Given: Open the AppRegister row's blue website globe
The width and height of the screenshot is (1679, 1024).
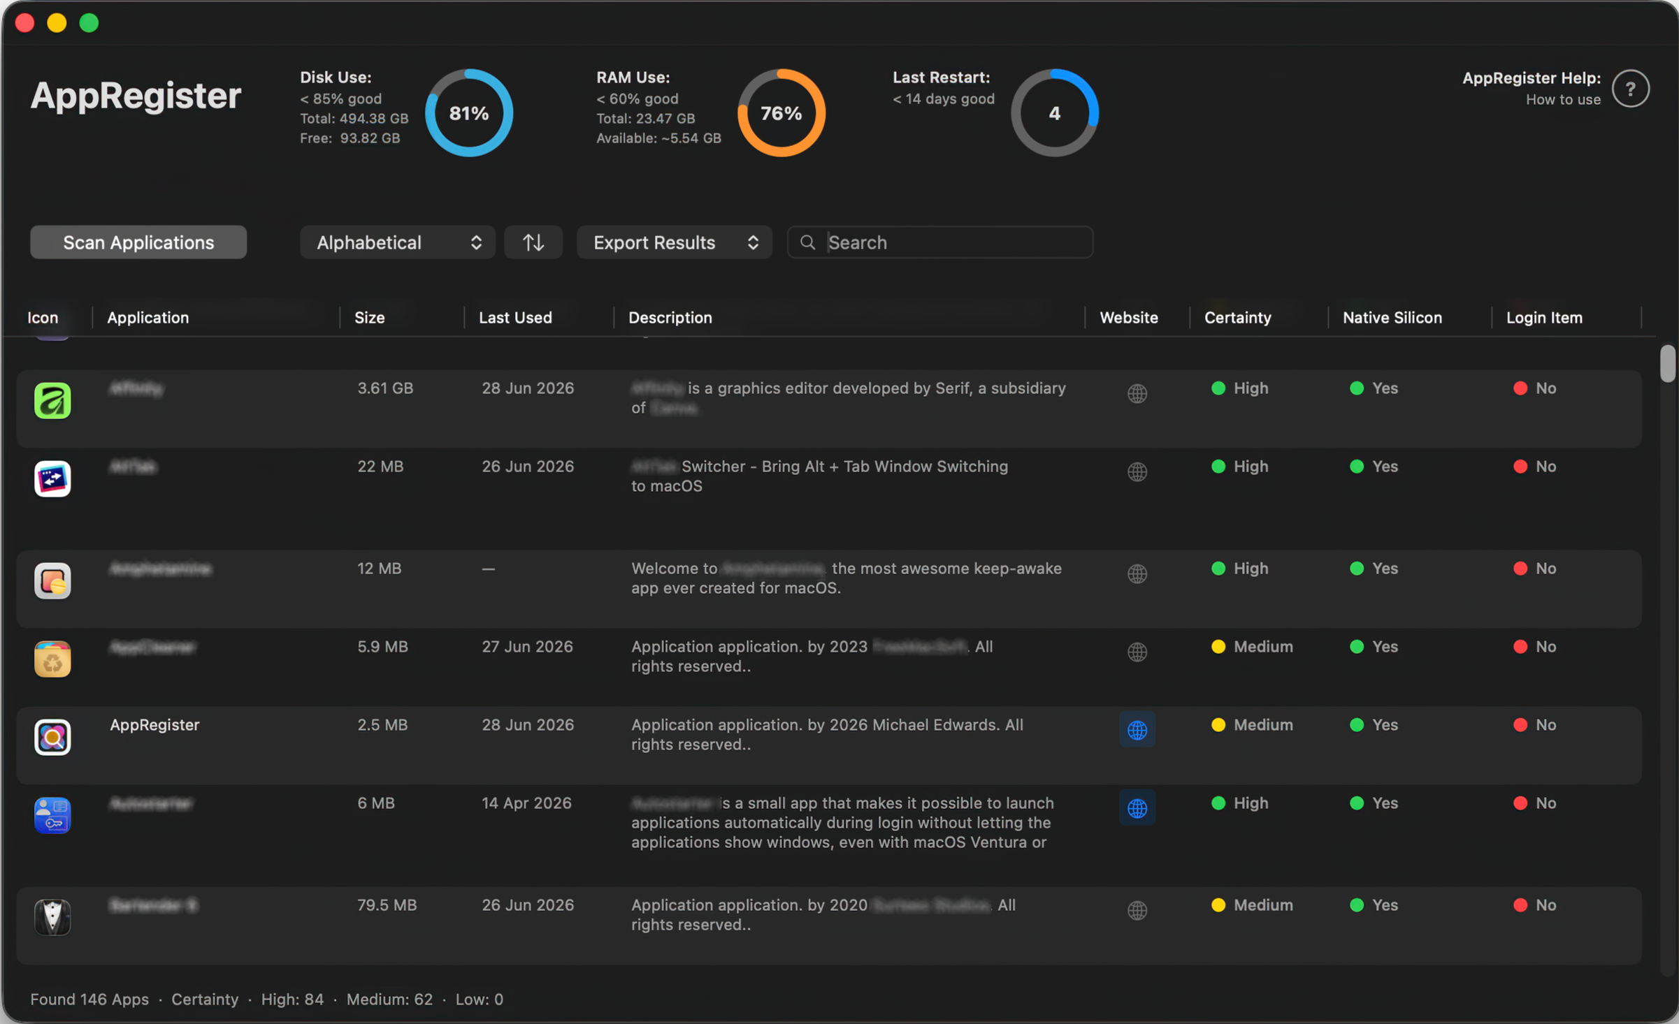Looking at the screenshot, I should pos(1137,730).
